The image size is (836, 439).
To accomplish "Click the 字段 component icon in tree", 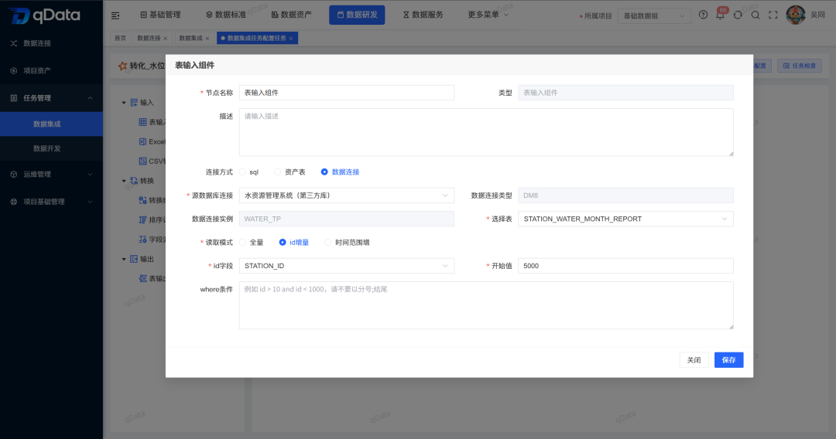I will pyautogui.click(x=143, y=240).
